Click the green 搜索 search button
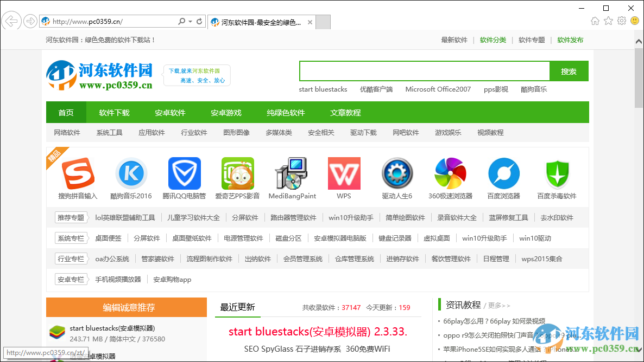 pos(569,70)
